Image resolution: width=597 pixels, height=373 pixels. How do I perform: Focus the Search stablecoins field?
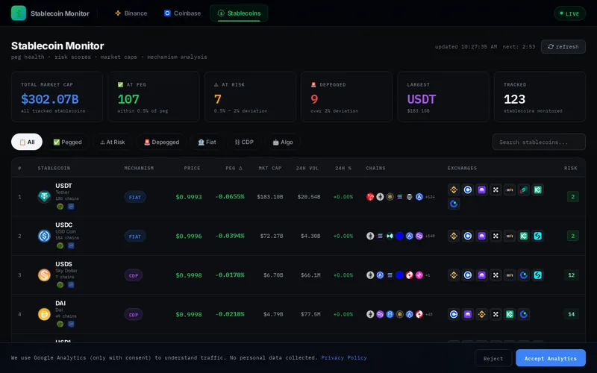coord(539,142)
